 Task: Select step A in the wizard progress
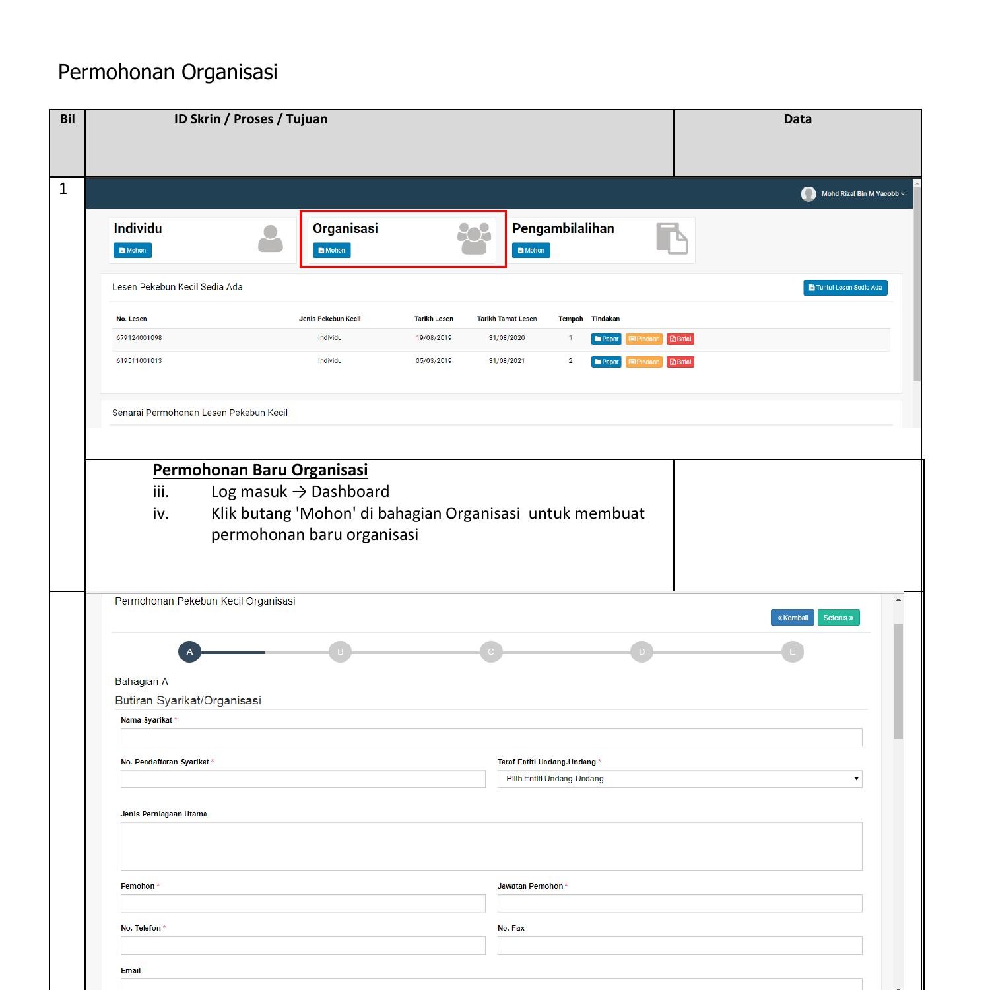(190, 651)
